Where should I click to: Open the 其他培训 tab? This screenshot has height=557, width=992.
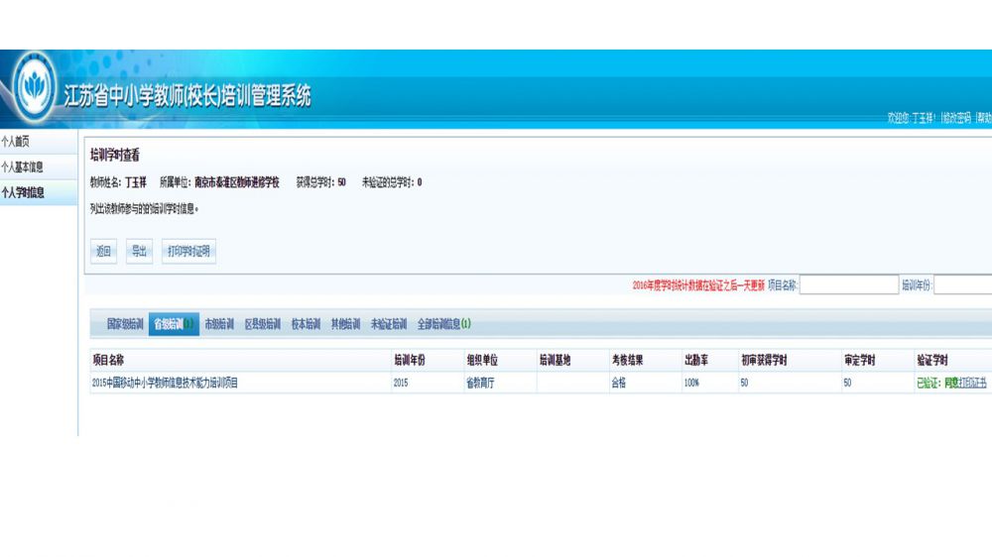[345, 324]
